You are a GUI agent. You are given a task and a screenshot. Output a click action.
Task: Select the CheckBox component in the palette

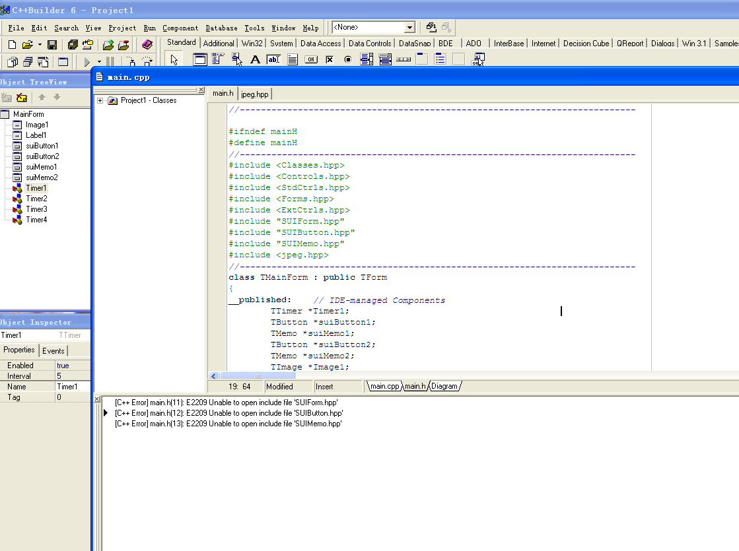330,59
